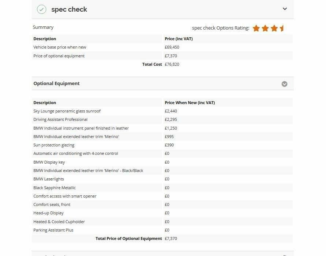Click the first orange rating star
The height and width of the screenshot is (256, 326).
coord(256,28)
